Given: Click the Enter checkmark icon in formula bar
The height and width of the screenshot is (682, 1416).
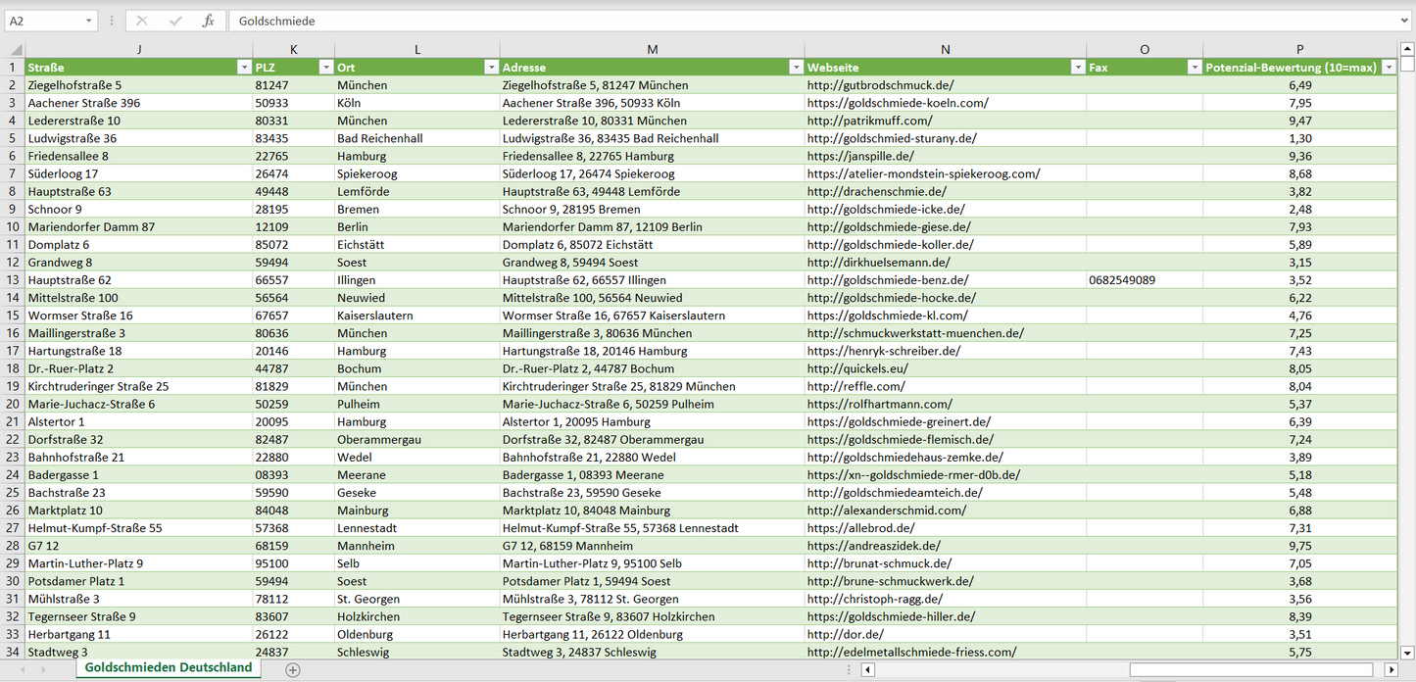Looking at the screenshot, I should 175,21.
